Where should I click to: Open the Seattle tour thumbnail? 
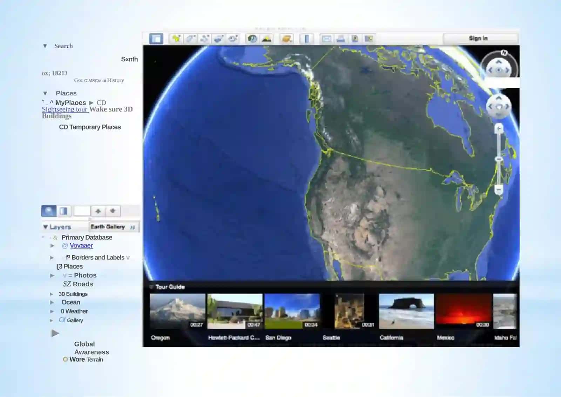(x=349, y=311)
